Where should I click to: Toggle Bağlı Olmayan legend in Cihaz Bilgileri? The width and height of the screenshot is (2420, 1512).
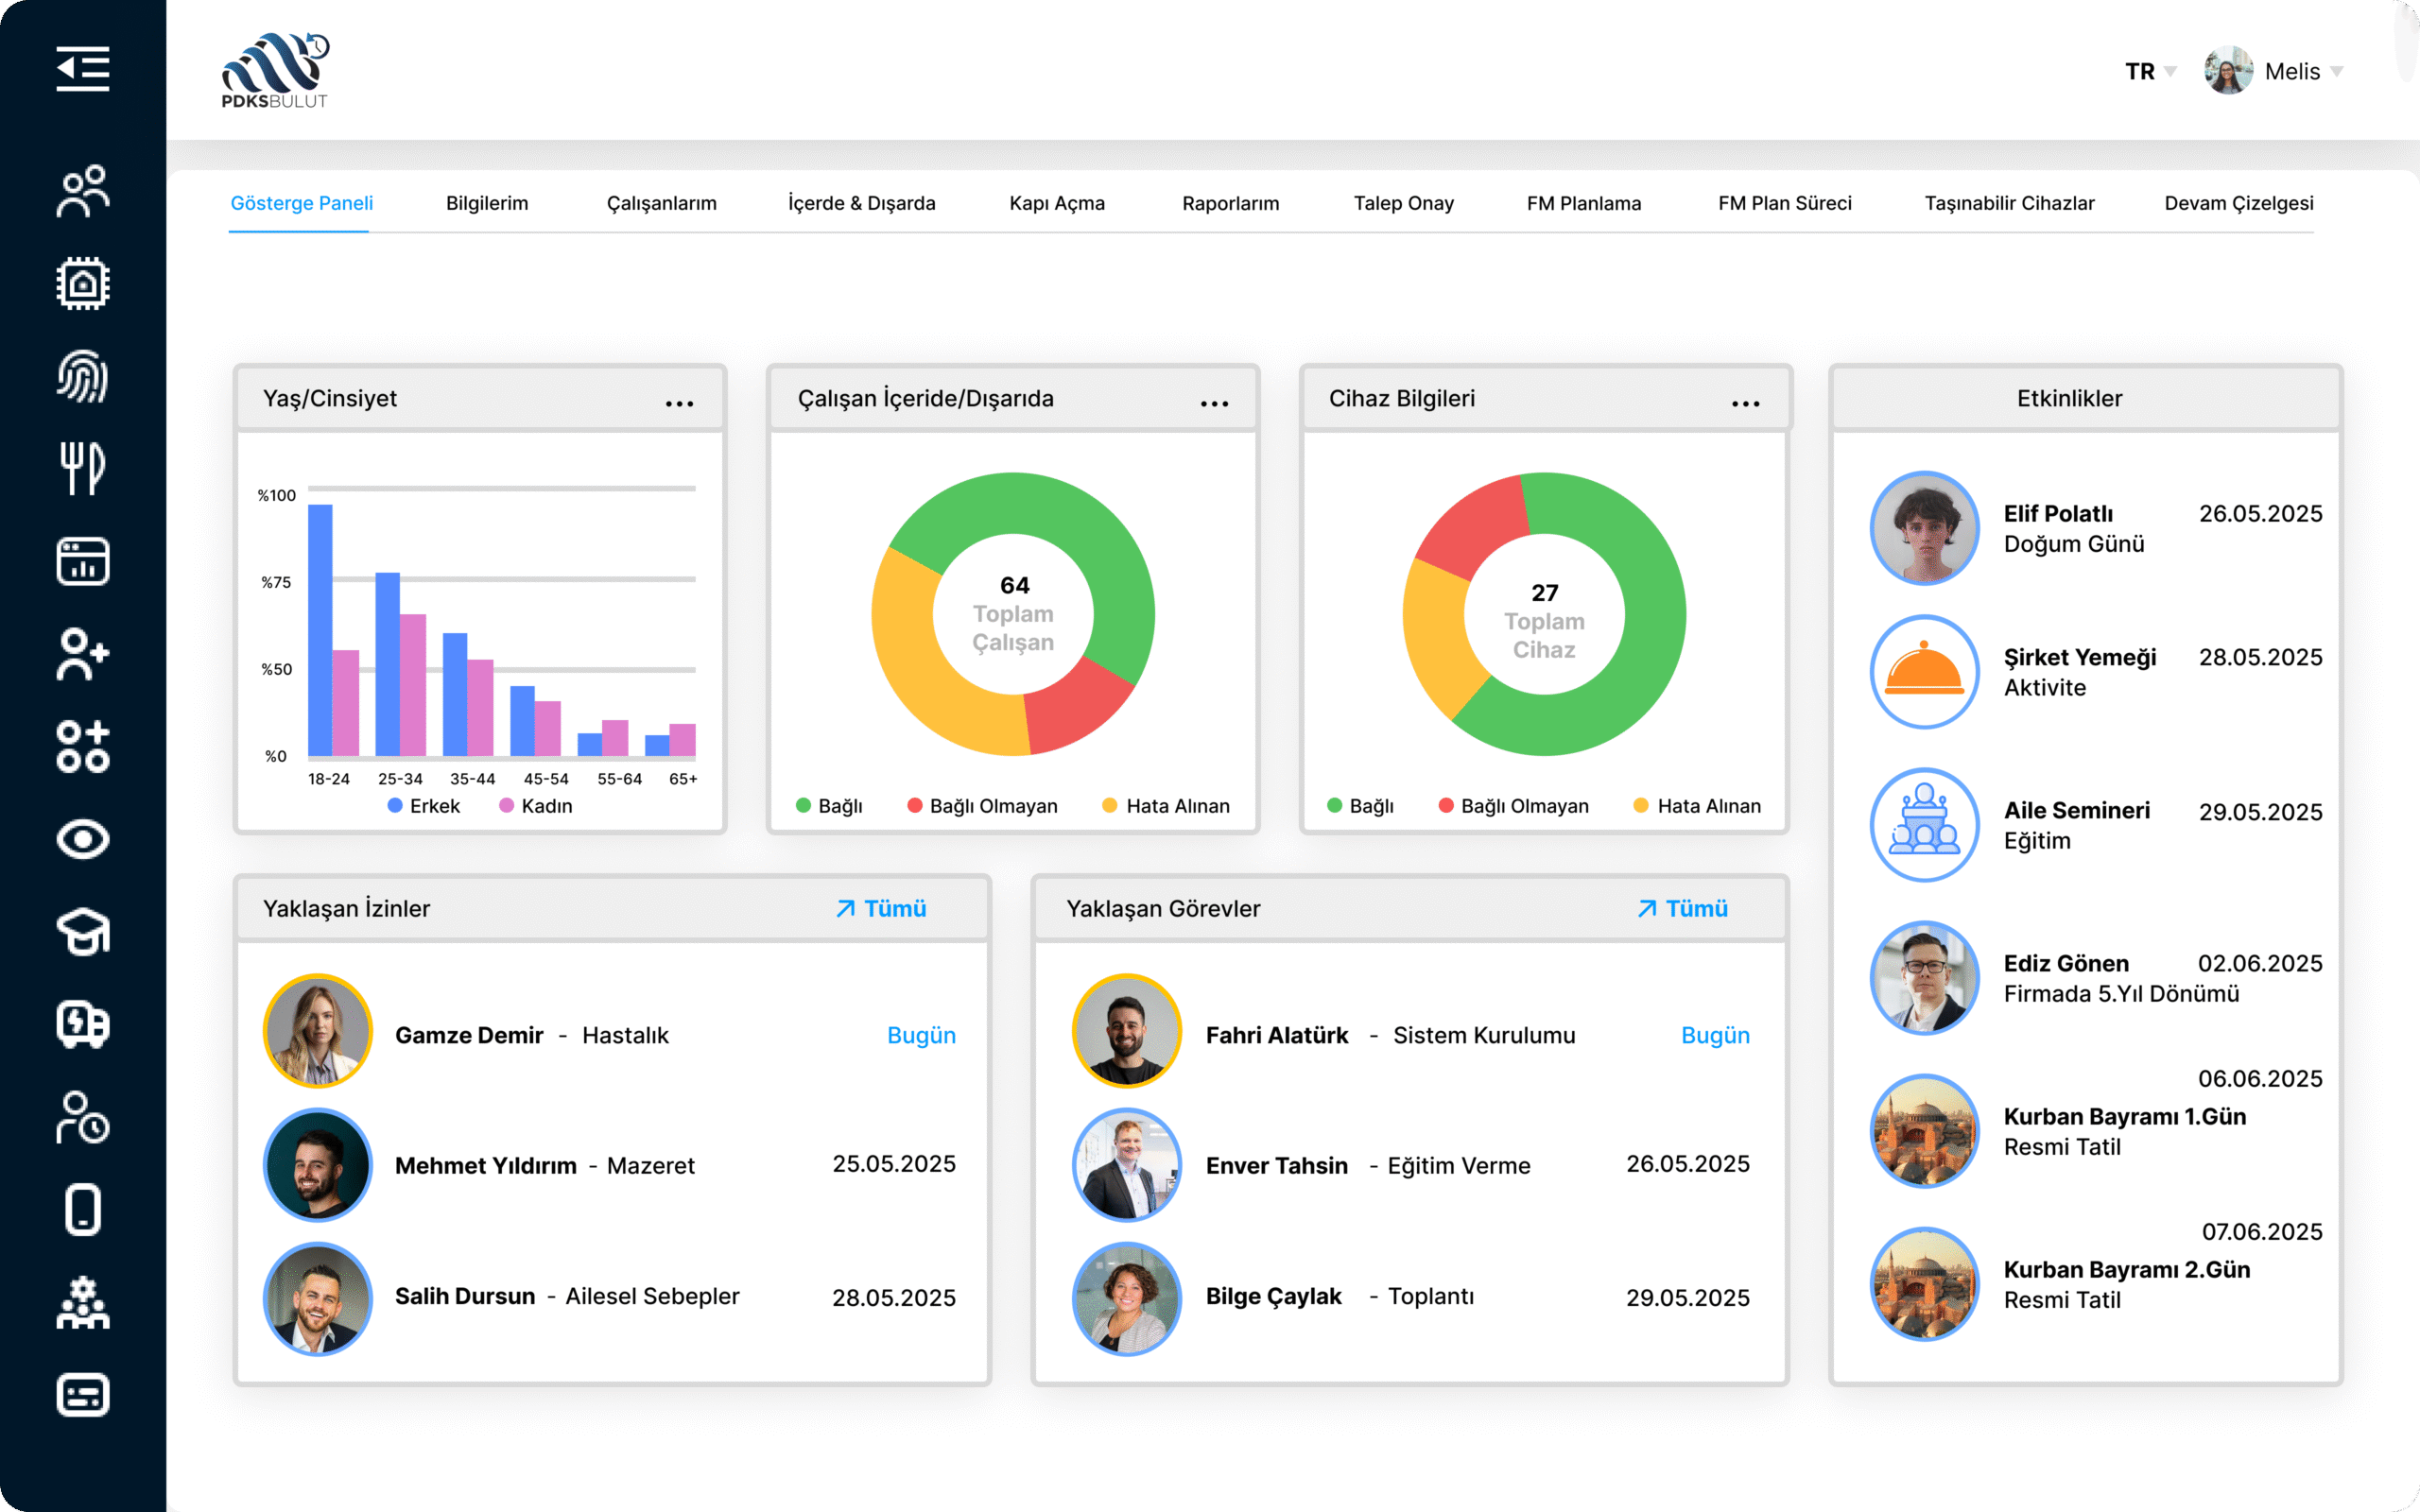(x=1513, y=806)
